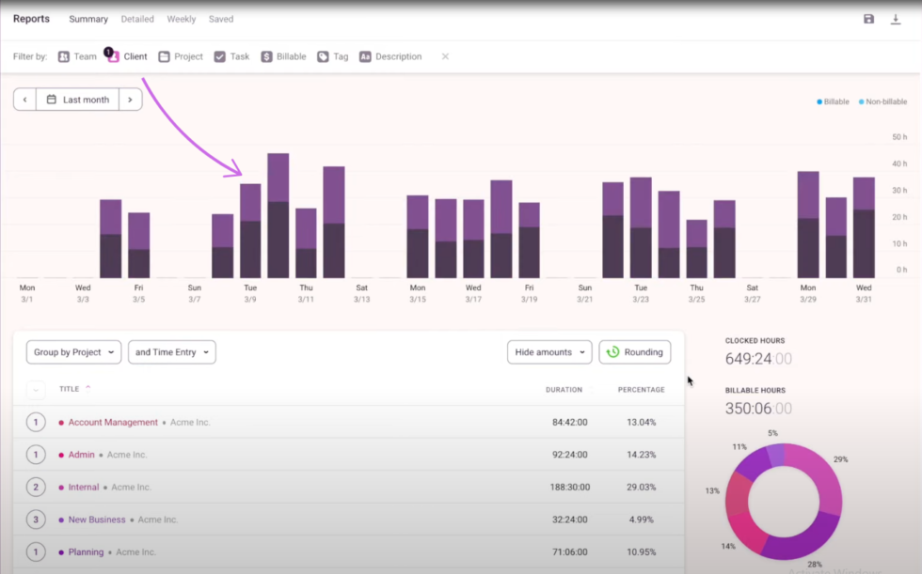Click the export download icon
922x574 pixels.
896,17
